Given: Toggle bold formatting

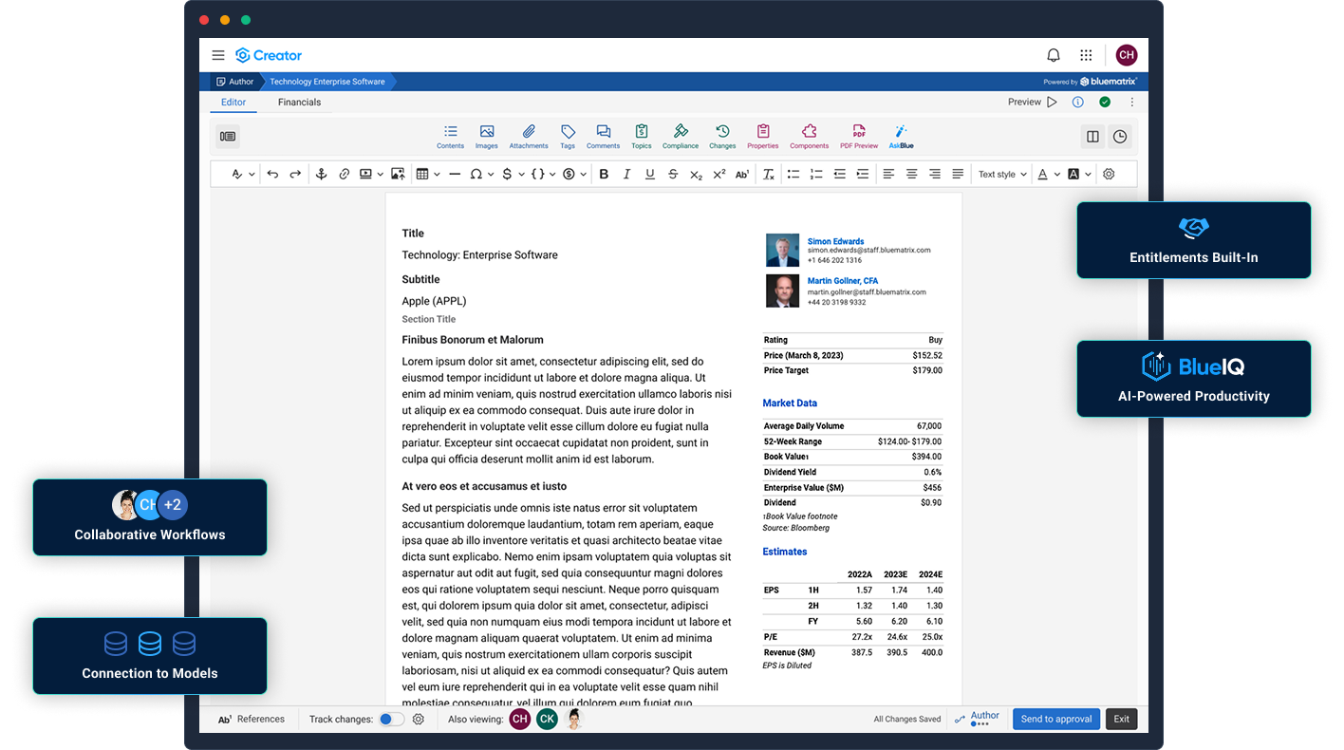Looking at the screenshot, I should [604, 175].
